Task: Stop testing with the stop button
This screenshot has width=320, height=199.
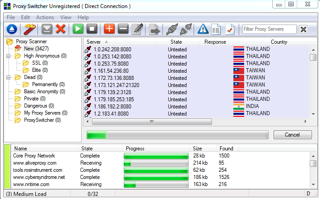Action: pos(92,29)
